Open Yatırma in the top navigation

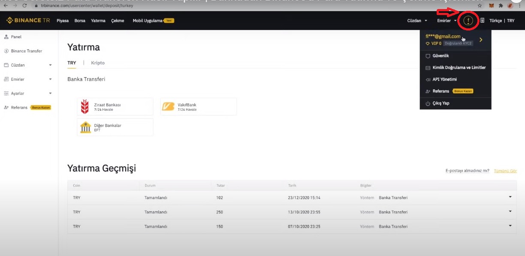(x=98, y=21)
